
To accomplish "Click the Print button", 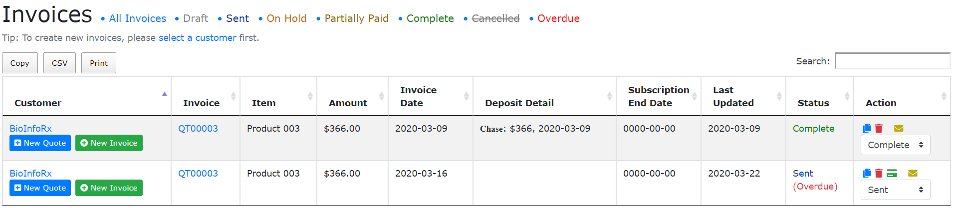I will coord(99,63).
